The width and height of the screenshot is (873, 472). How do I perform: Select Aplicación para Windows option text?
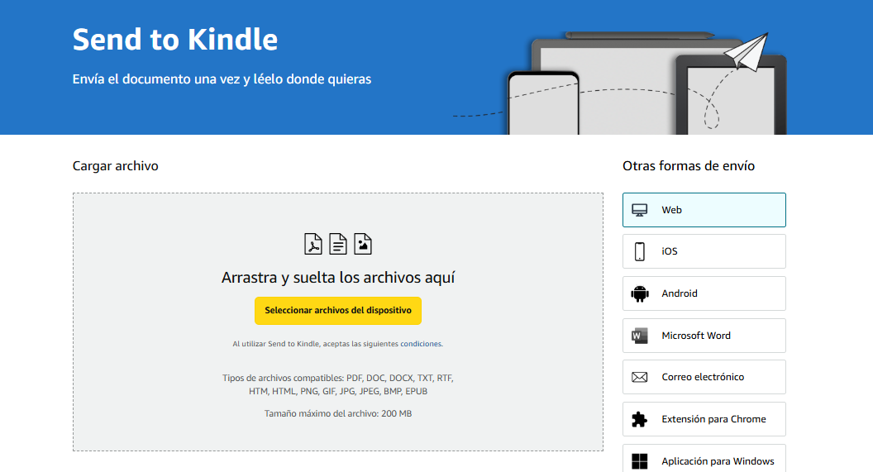tap(718, 461)
